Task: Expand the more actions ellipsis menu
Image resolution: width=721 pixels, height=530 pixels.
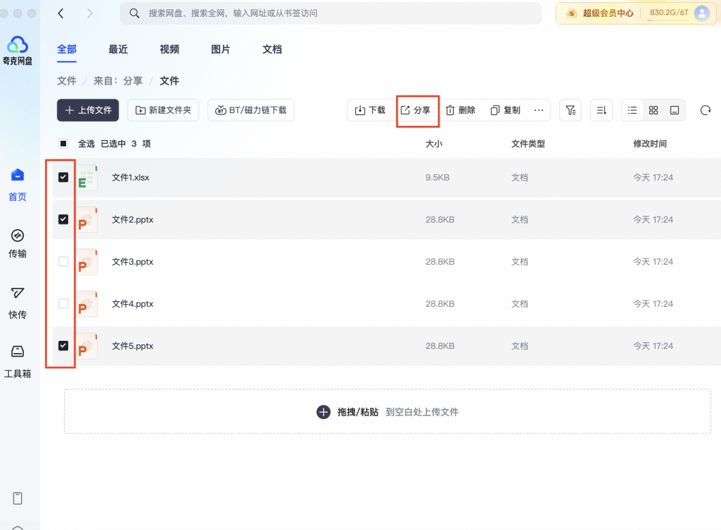Action: click(538, 110)
